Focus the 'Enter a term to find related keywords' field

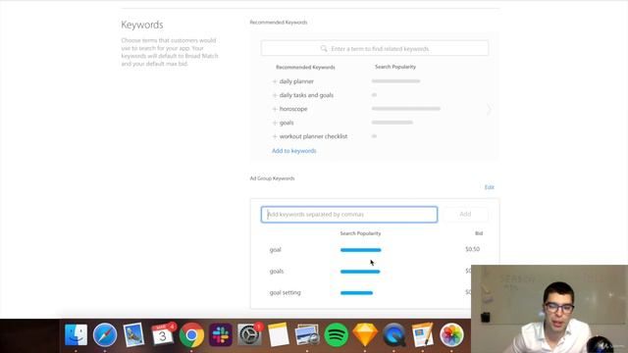[375, 48]
